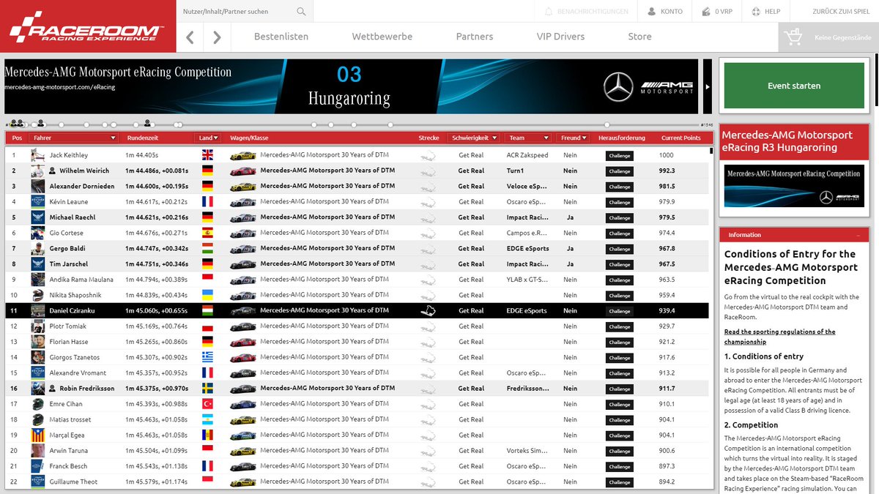Select Get Real difficulty in Marçal Egea's row
Image resolution: width=879 pixels, height=494 pixels.
pyautogui.click(x=471, y=435)
